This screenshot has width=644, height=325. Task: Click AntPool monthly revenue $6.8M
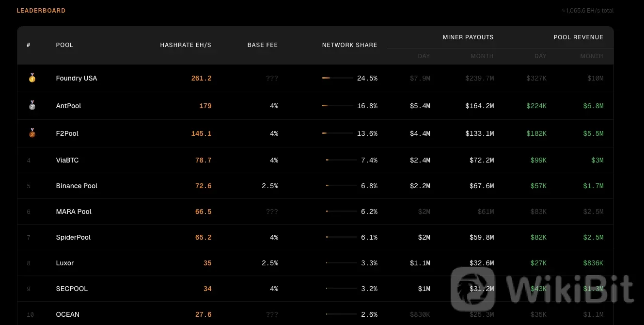click(x=594, y=106)
